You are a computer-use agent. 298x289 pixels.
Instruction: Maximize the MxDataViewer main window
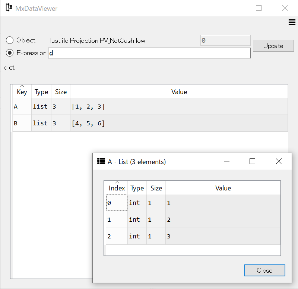click(259, 8)
